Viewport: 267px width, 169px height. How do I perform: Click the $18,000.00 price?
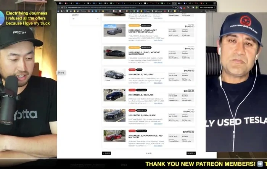(189, 112)
